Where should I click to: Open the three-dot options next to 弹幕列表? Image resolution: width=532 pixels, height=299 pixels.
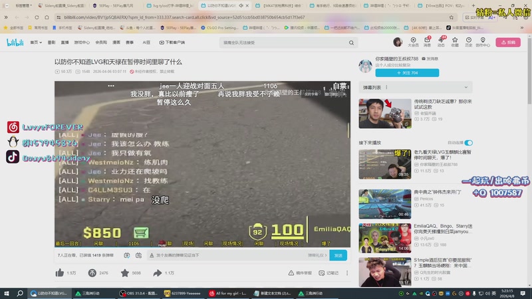386,88
